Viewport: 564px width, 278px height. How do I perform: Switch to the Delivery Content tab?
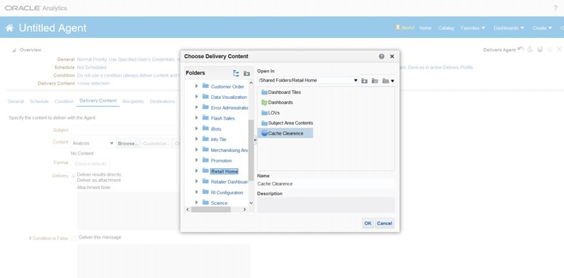tap(98, 101)
